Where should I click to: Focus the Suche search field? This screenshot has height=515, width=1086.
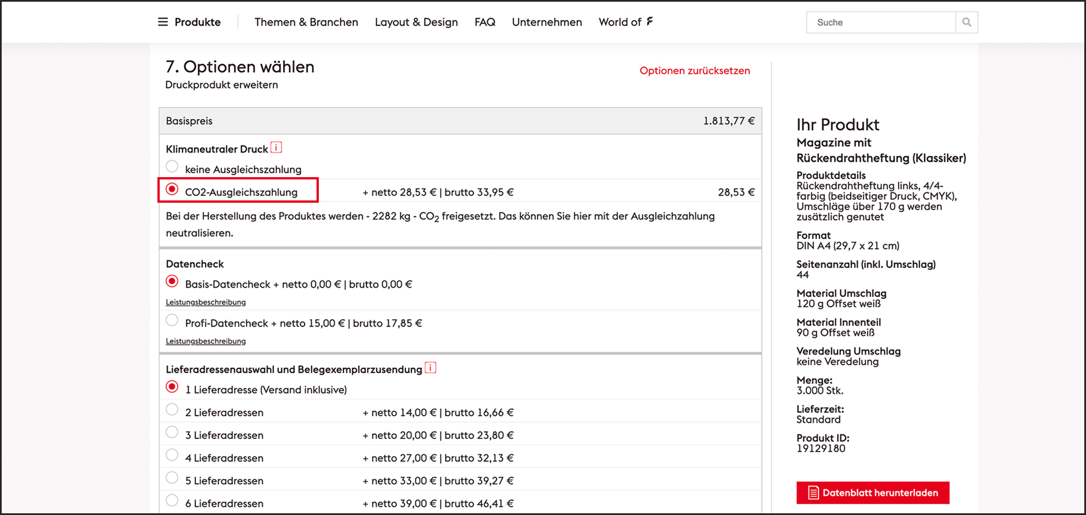point(881,23)
